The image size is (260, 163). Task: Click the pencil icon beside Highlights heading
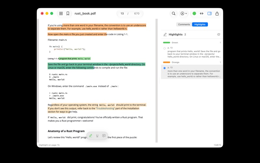pos(165,35)
